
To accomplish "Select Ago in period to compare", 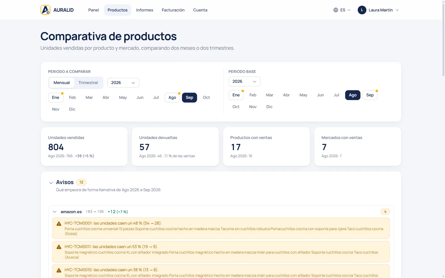I will (172, 98).
